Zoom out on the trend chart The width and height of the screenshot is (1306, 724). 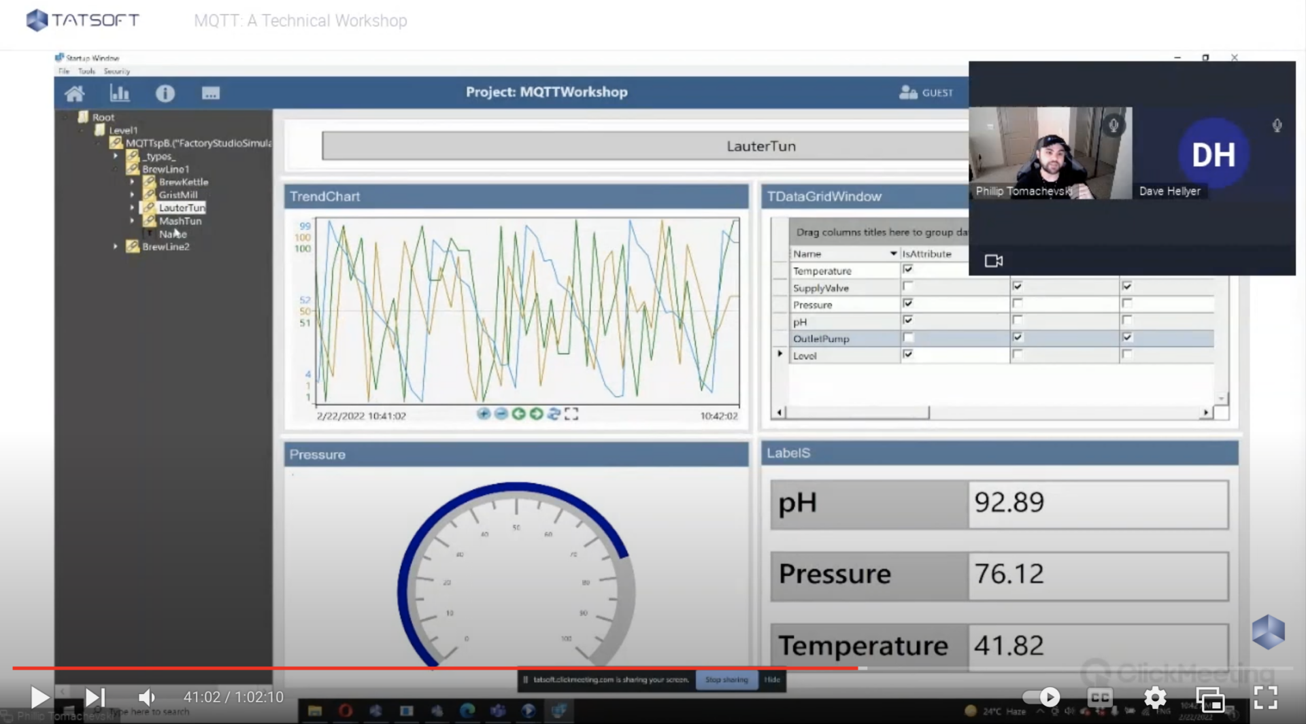click(x=501, y=413)
